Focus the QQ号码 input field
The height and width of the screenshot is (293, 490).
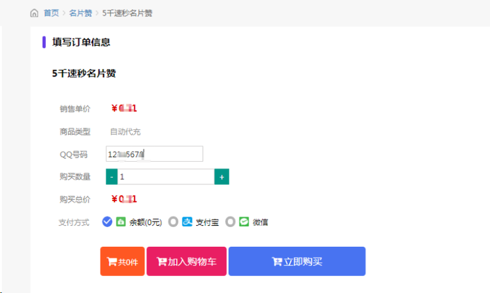(x=154, y=154)
